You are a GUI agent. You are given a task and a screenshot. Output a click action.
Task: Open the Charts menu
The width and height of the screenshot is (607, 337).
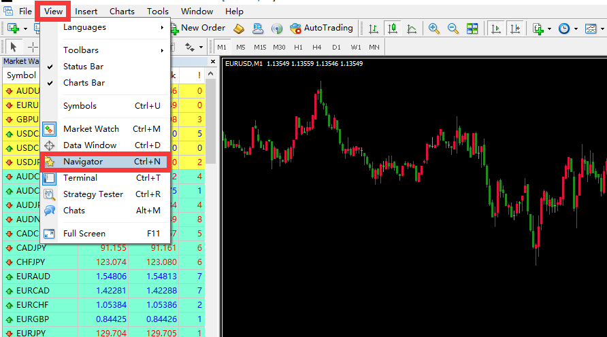[x=122, y=11]
